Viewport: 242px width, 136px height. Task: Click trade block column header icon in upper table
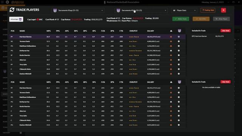coord(171,31)
